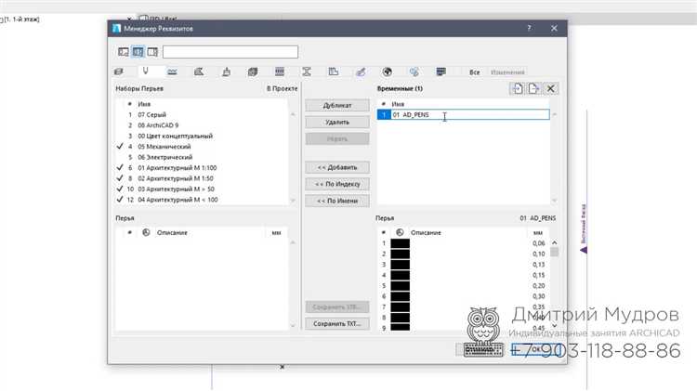
Task: Click the Удалить button
Action: [337, 122]
